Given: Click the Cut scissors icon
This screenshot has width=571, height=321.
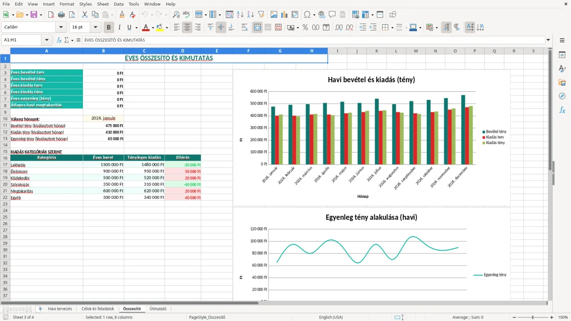Looking at the screenshot, I should pos(84,15).
